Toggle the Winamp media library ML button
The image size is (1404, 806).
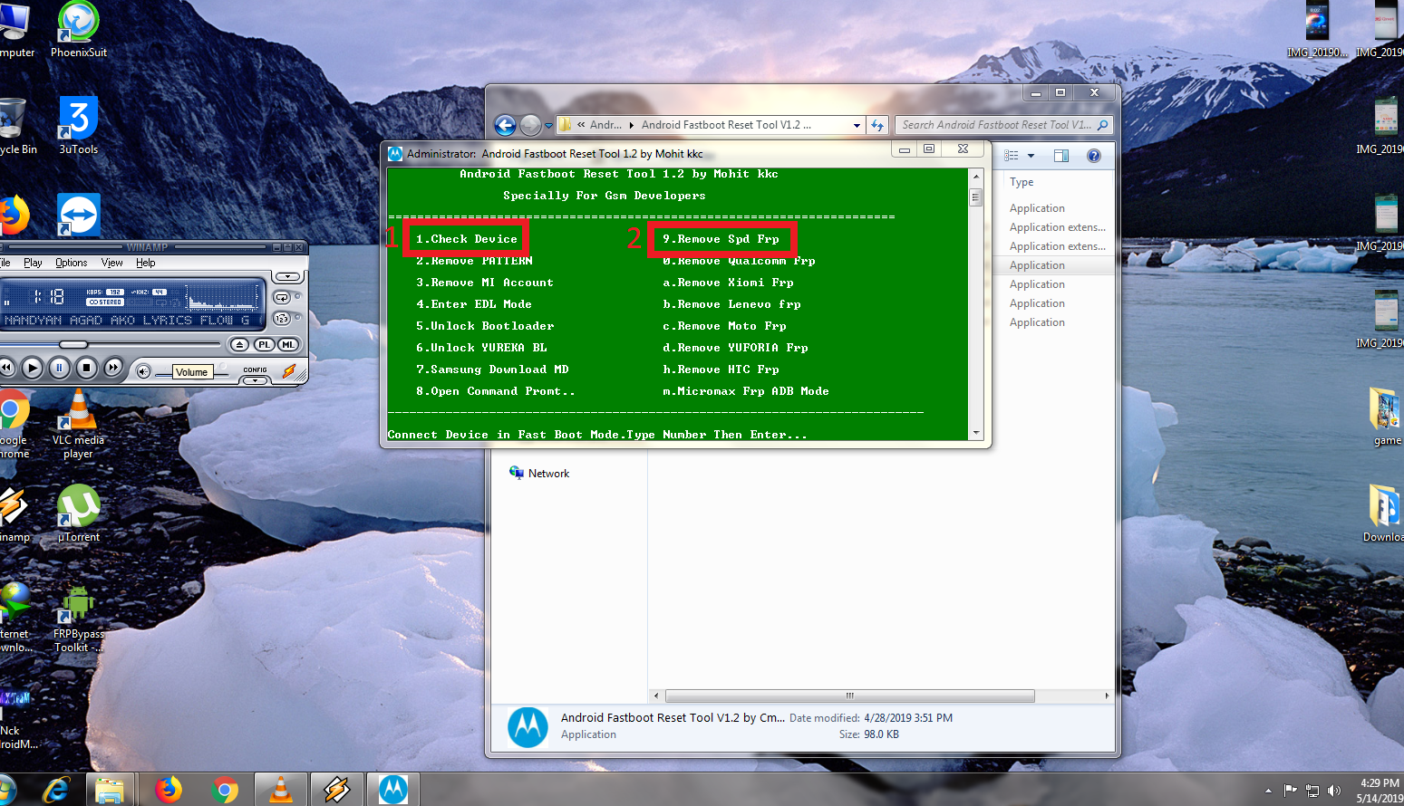coord(288,344)
